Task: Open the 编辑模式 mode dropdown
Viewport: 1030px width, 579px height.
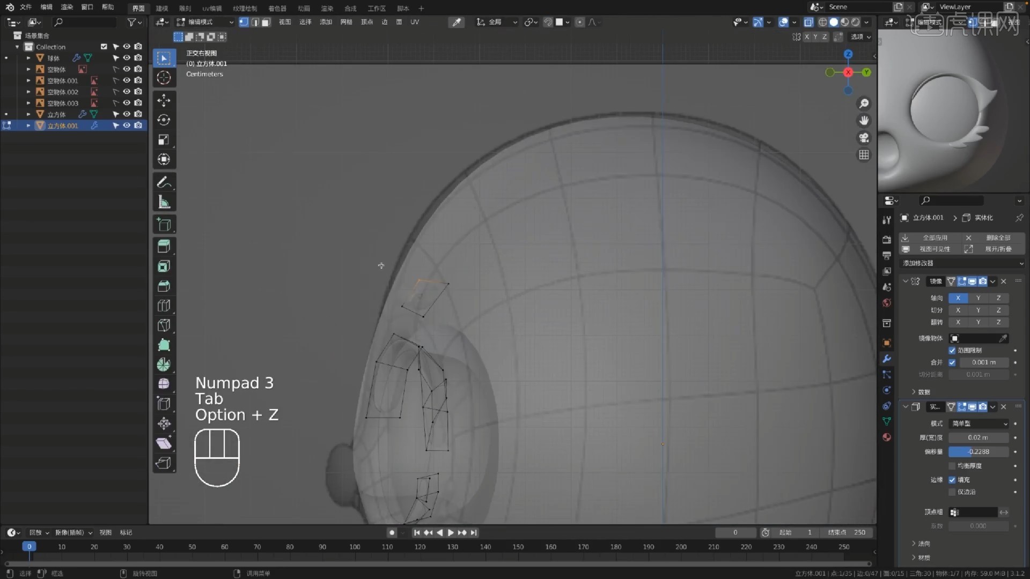Action: 205,22
